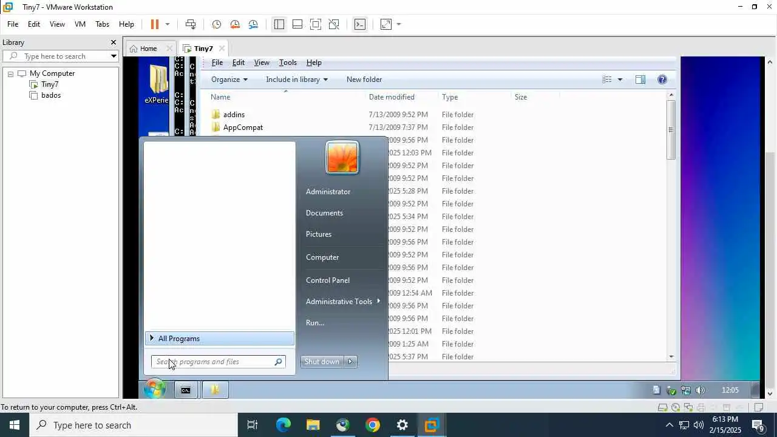The image size is (777, 437).
Task: Open the power options arrow beside pause
Action: click(x=168, y=24)
